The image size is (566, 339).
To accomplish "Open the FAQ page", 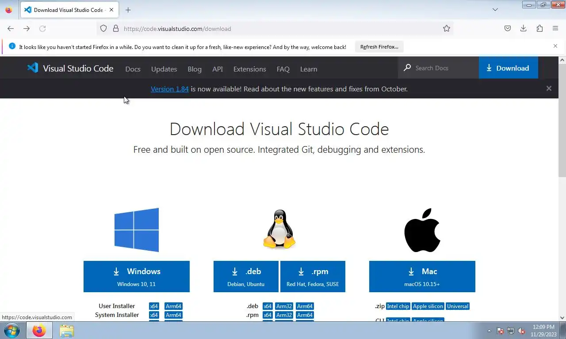I will 283,69.
